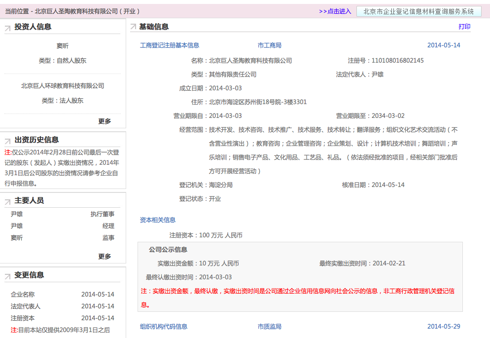The image size is (490, 338).
Task: Open 法定代表人 change record
Action: pyautogui.click(x=26, y=306)
